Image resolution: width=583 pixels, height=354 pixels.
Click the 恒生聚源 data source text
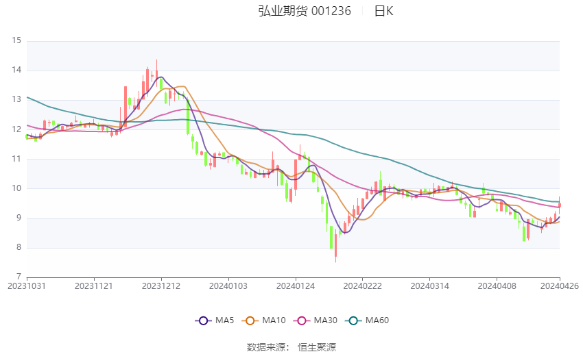[x=317, y=347]
